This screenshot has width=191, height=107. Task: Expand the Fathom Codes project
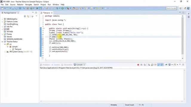2,22
